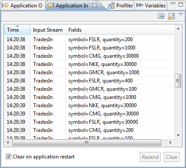Maximize the view panel
Image resolution: width=186 pixels, height=168 pixels.
coord(181,4)
